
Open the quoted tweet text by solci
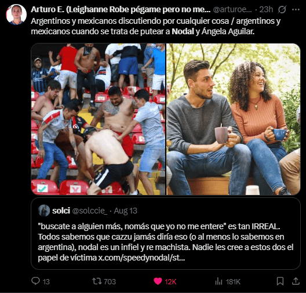pos(166,242)
